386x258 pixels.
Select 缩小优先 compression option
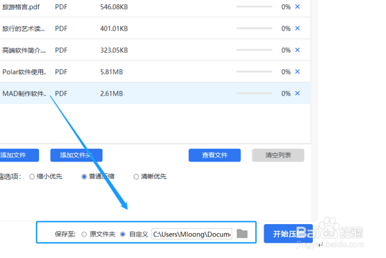pos(32,176)
